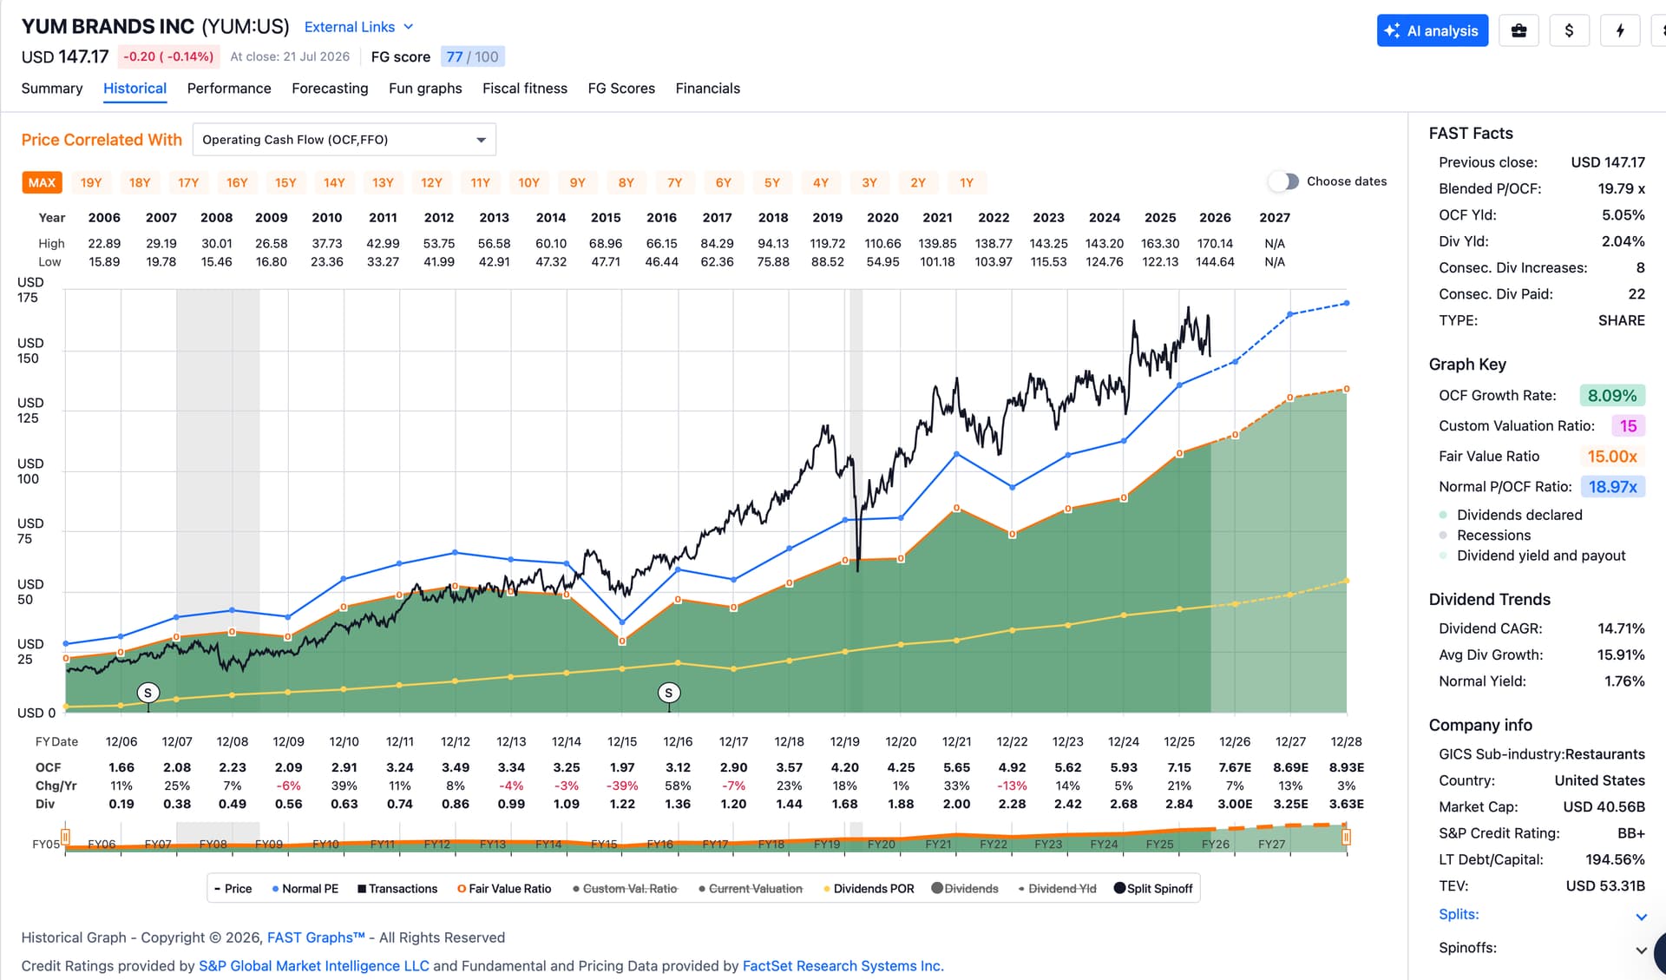Click the lightning bolt icon button

[x=1619, y=30]
